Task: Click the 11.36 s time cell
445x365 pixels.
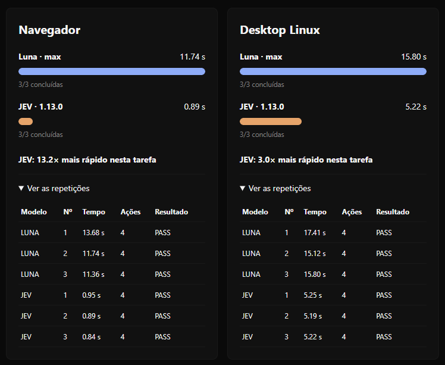Action: point(93,274)
